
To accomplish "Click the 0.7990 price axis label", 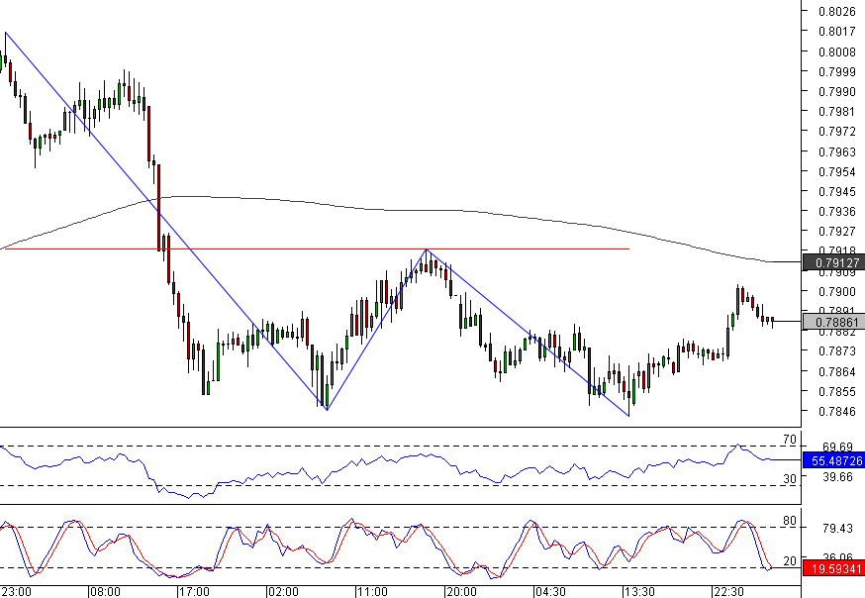I will [x=837, y=91].
